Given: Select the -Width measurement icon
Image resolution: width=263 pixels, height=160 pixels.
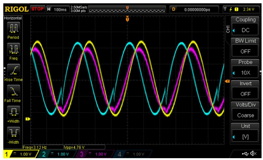Looking at the screenshot, I should [x=14, y=133].
